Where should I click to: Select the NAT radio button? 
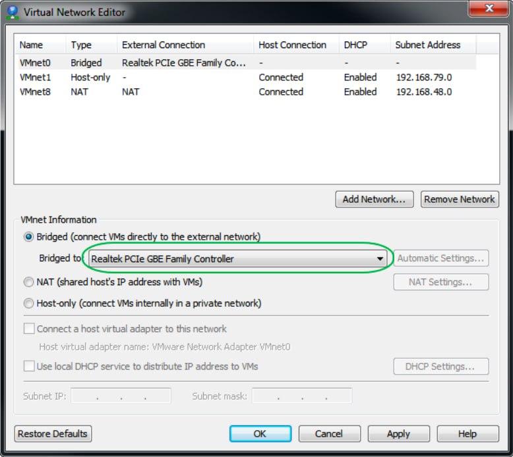tap(29, 282)
